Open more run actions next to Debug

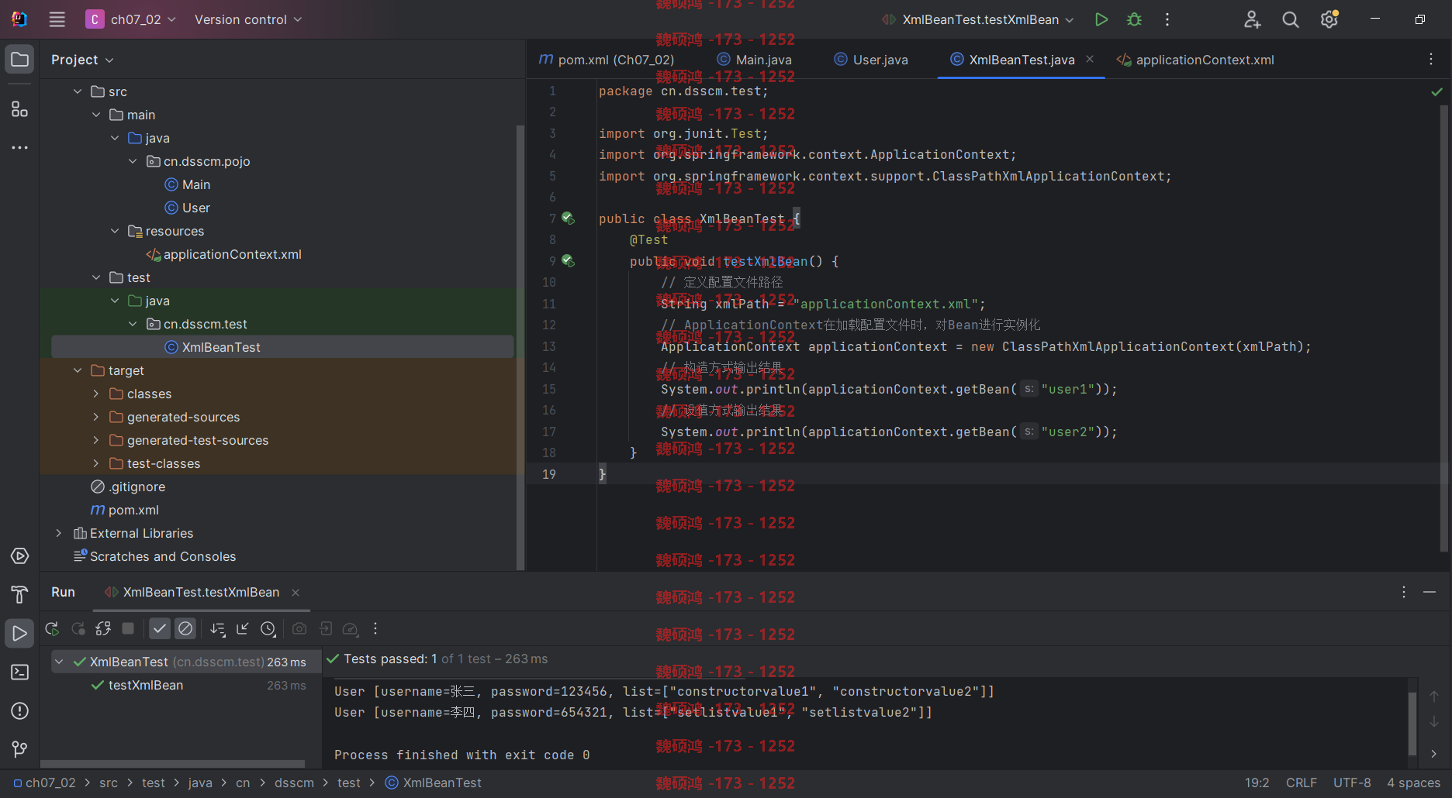[x=1167, y=19]
